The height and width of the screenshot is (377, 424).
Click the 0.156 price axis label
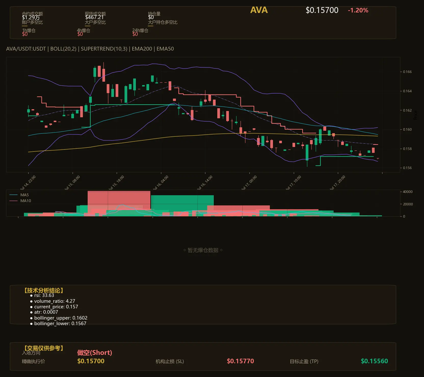tap(407, 168)
